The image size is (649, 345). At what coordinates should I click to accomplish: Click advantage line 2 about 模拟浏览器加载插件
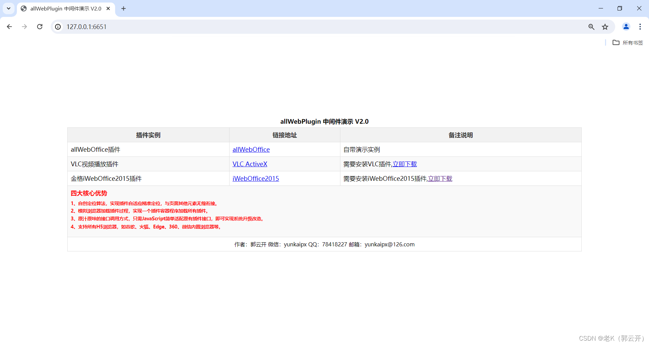(140, 211)
